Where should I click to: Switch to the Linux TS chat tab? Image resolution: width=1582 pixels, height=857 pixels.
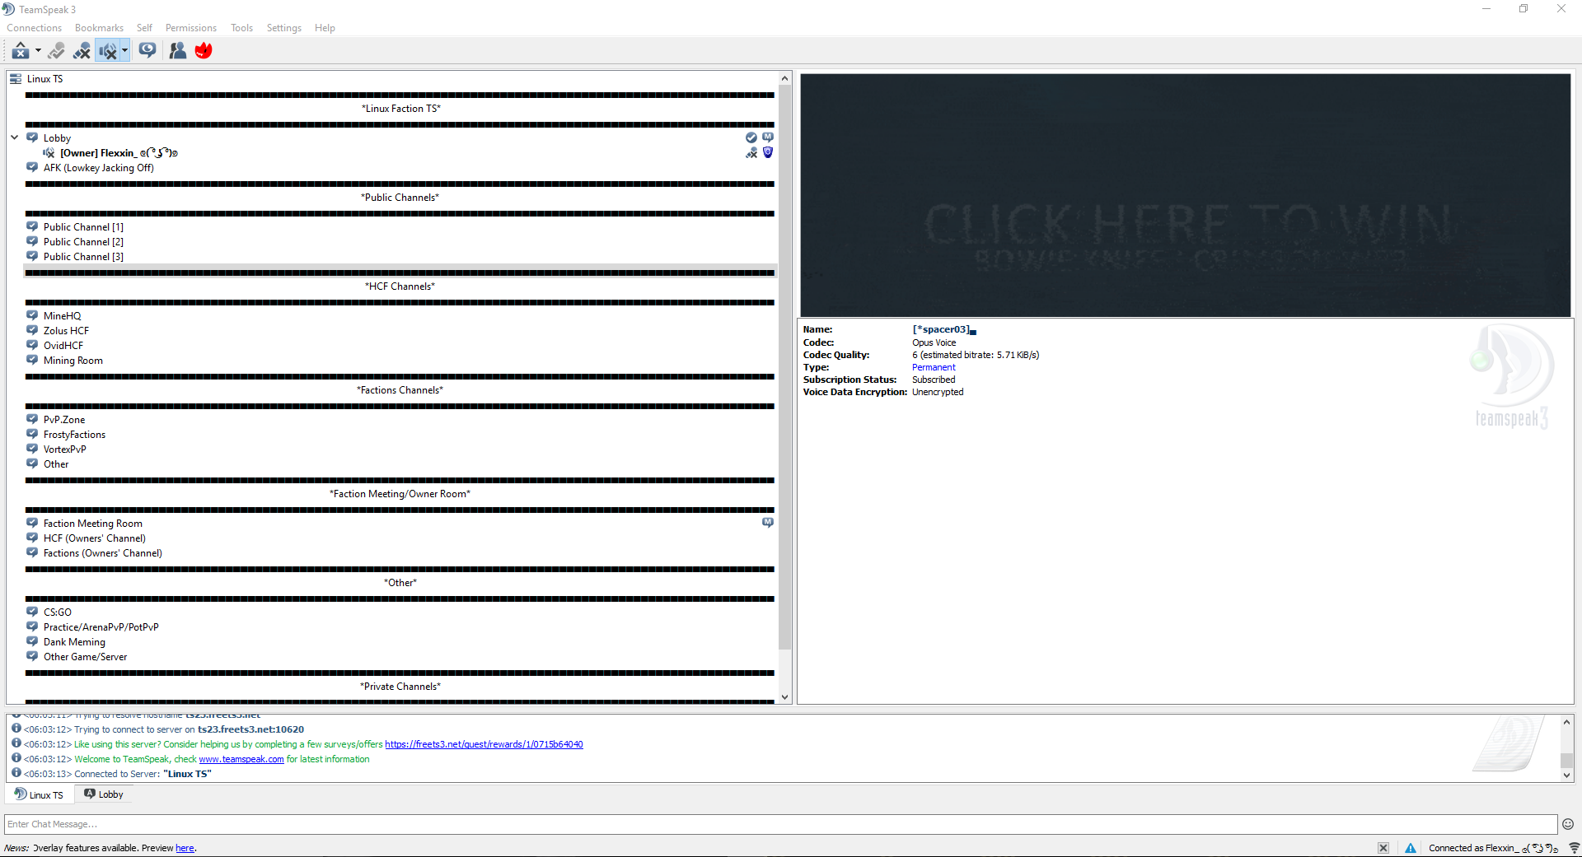point(40,794)
